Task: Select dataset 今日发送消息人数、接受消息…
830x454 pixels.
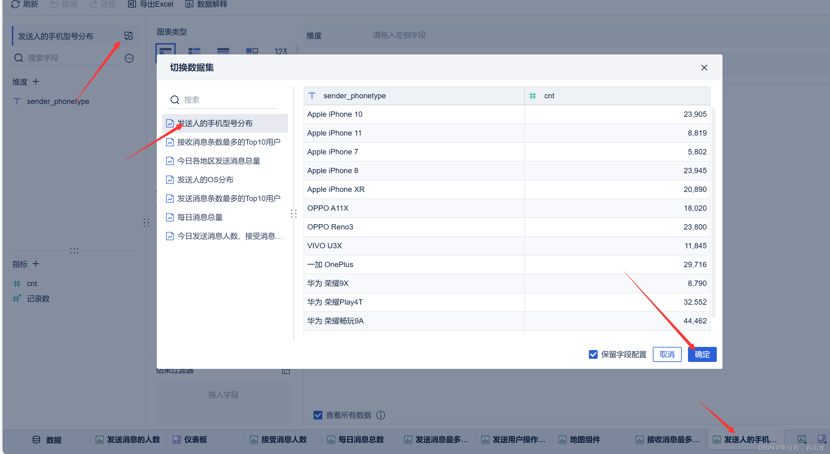Action: [x=225, y=236]
